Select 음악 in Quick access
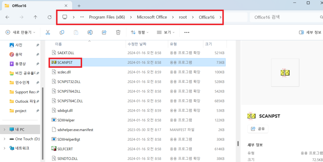 19,54
